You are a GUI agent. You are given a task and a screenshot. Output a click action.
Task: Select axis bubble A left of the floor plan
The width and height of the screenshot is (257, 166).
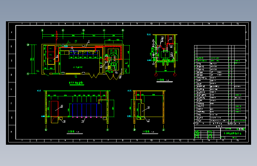[28, 74]
